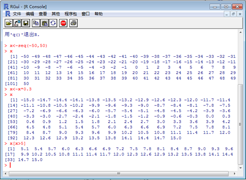Viewport: 246px width, 180px height.
Task: Click the horizontal scrollbar thumb
Action: tap(119, 174)
